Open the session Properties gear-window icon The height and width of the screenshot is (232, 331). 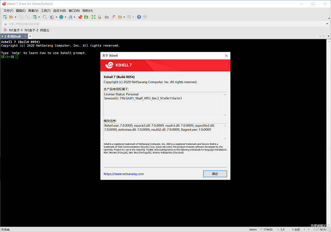point(35,17)
